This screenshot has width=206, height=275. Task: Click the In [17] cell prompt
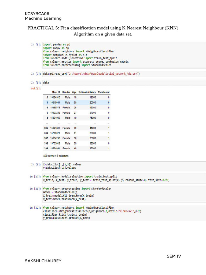[35, 177]
